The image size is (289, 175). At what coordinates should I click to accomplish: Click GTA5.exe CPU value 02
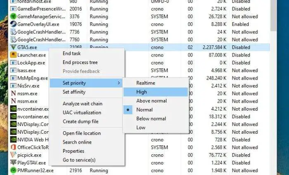(x=190, y=47)
